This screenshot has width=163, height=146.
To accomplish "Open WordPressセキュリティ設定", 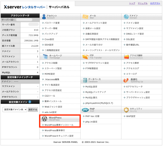I will point(59,136).
